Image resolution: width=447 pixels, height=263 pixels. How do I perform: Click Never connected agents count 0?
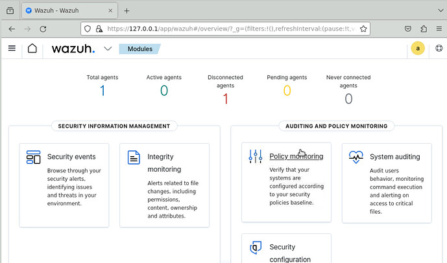click(348, 99)
